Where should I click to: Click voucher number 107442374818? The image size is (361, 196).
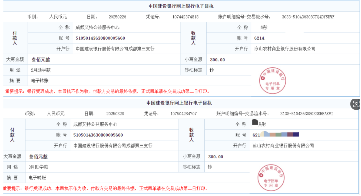click(186, 17)
